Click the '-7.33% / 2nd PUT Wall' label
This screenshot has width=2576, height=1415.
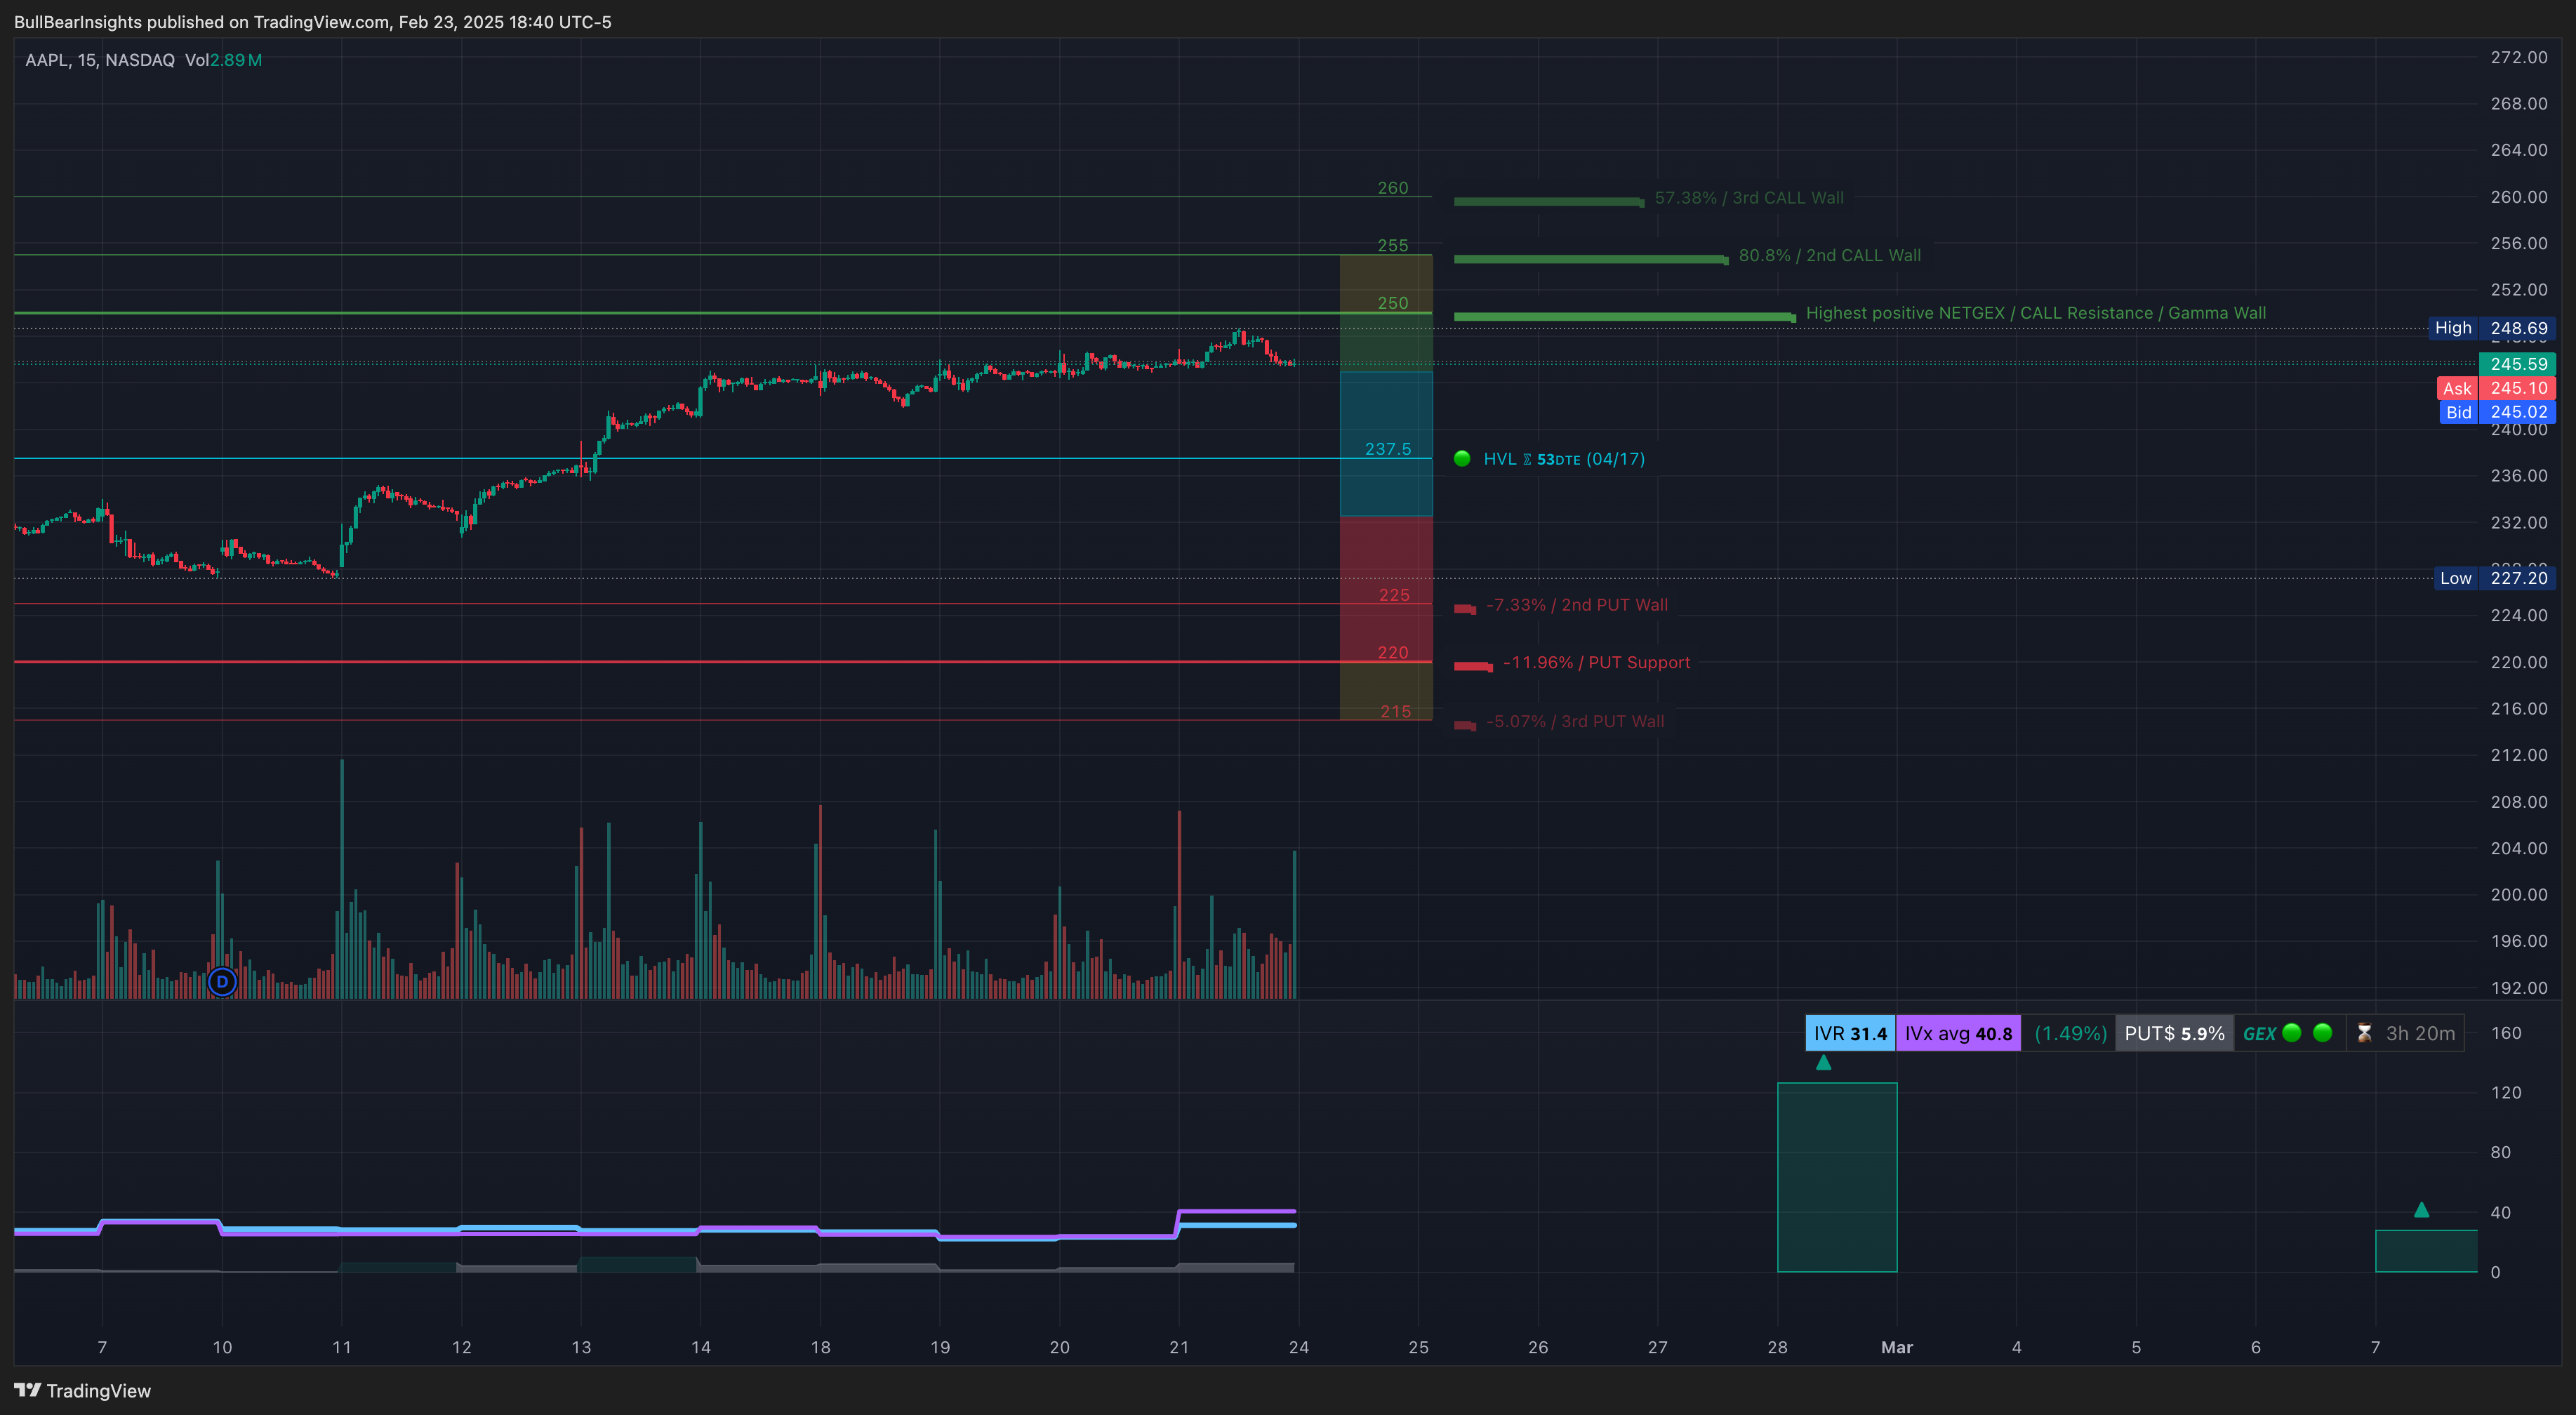coord(1577,605)
